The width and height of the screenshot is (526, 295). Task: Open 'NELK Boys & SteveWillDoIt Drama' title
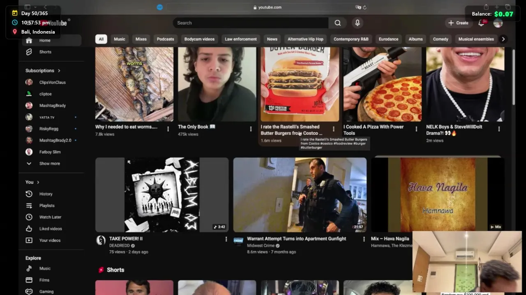[454, 130]
